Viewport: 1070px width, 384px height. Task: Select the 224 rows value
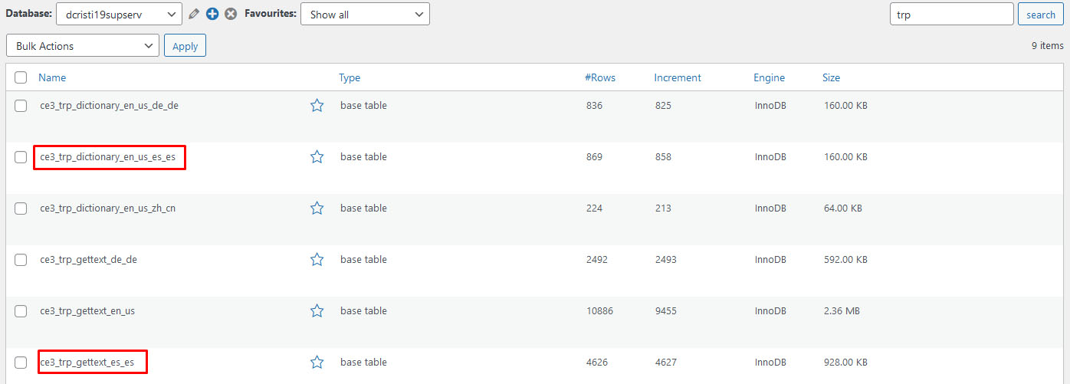click(x=594, y=208)
